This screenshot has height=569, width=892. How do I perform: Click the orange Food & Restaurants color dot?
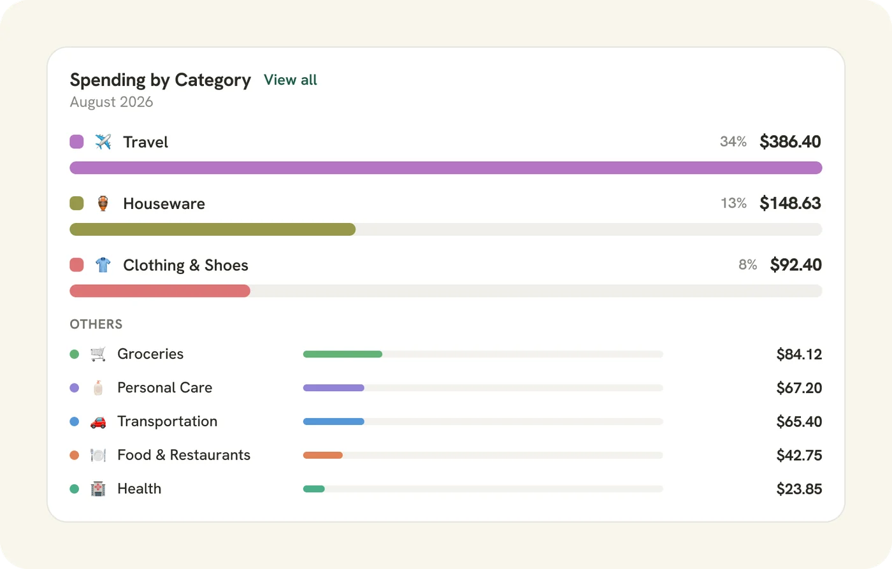pyautogui.click(x=75, y=455)
